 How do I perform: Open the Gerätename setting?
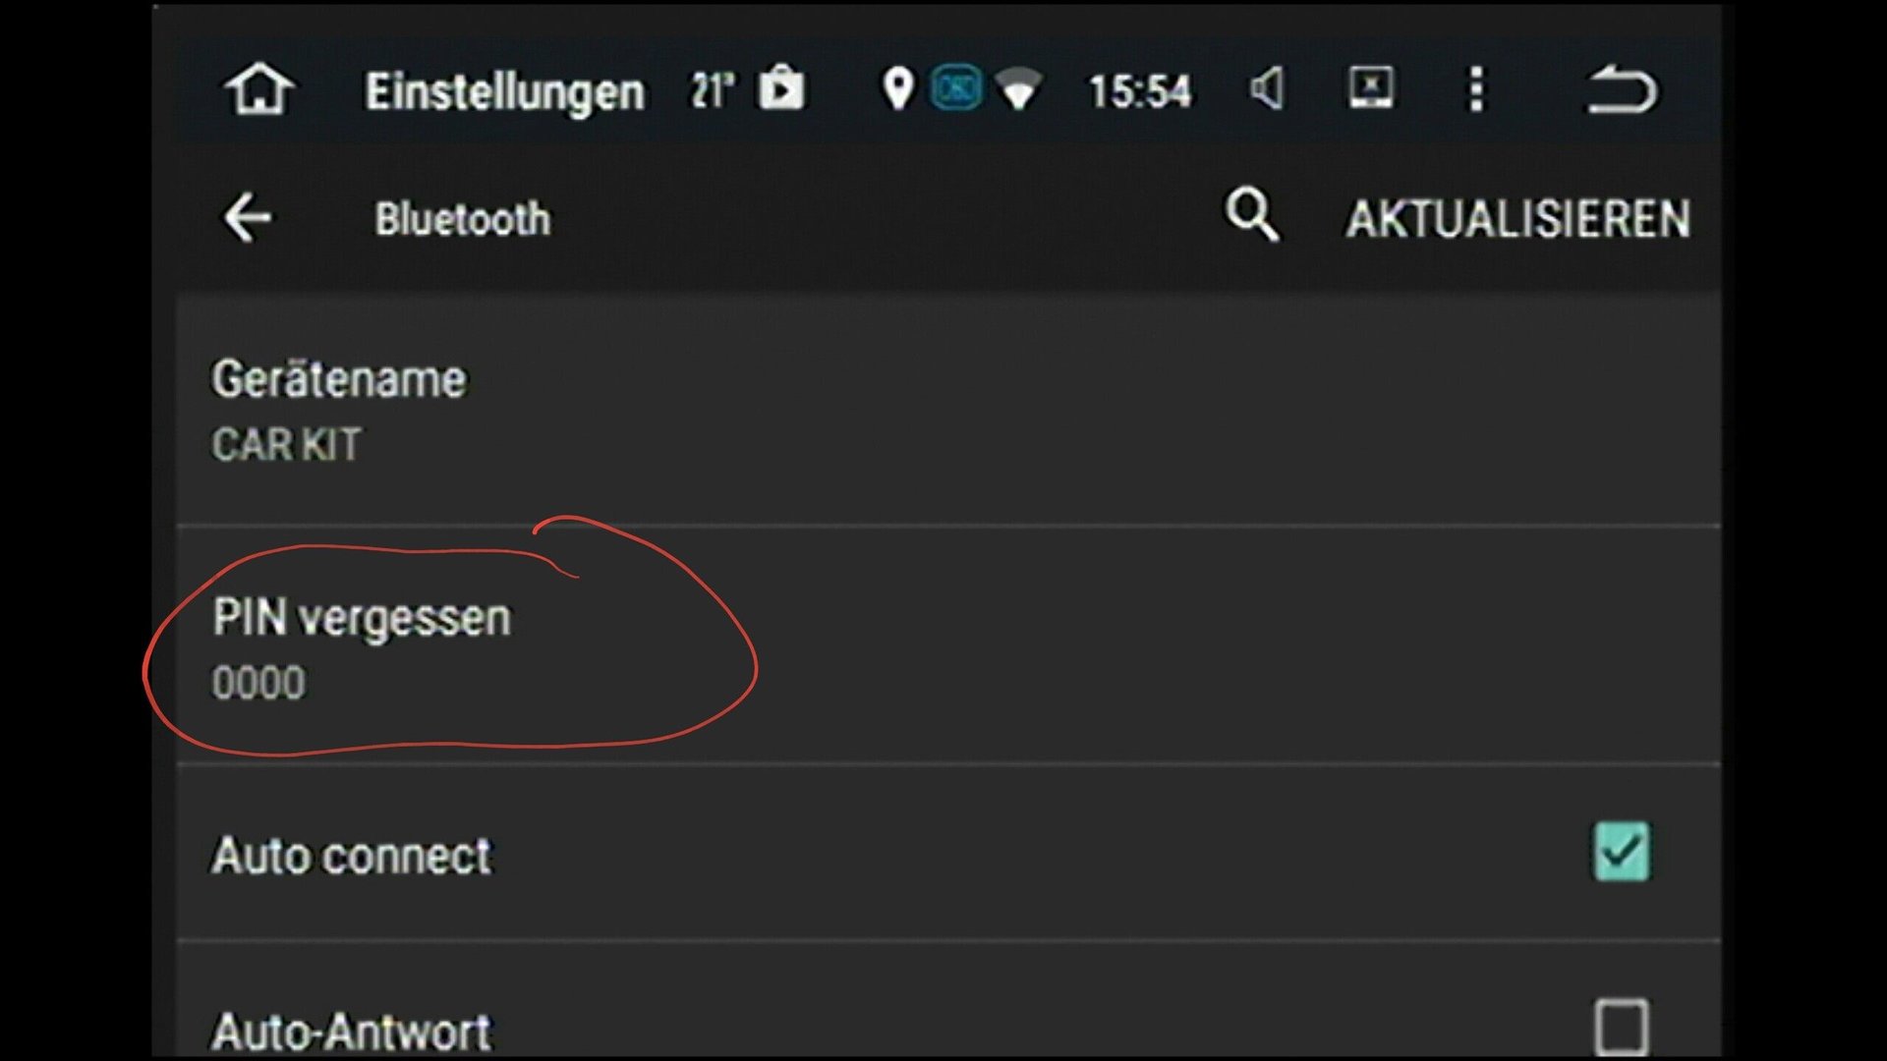pyautogui.click(x=948, y=410)
